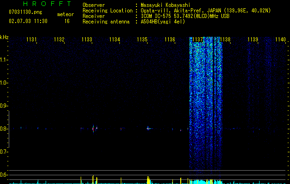Click the Observer field label
The image size is (290, 184).
coord(94,5)
